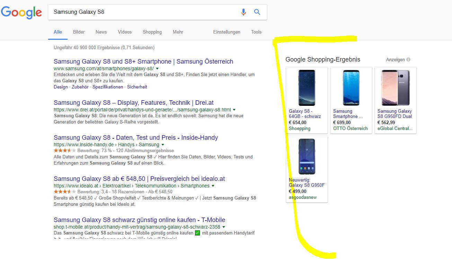Expand dropdown arrow next to samsung.com URL
This screenshot has height=259, width=452.
157,69
